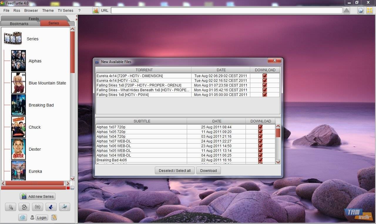
Task: Click the film reel icon button
Action: pyautogui.click(x=24, y=207)
